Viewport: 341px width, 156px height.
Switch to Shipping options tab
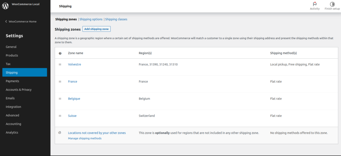tap(91, 19)
